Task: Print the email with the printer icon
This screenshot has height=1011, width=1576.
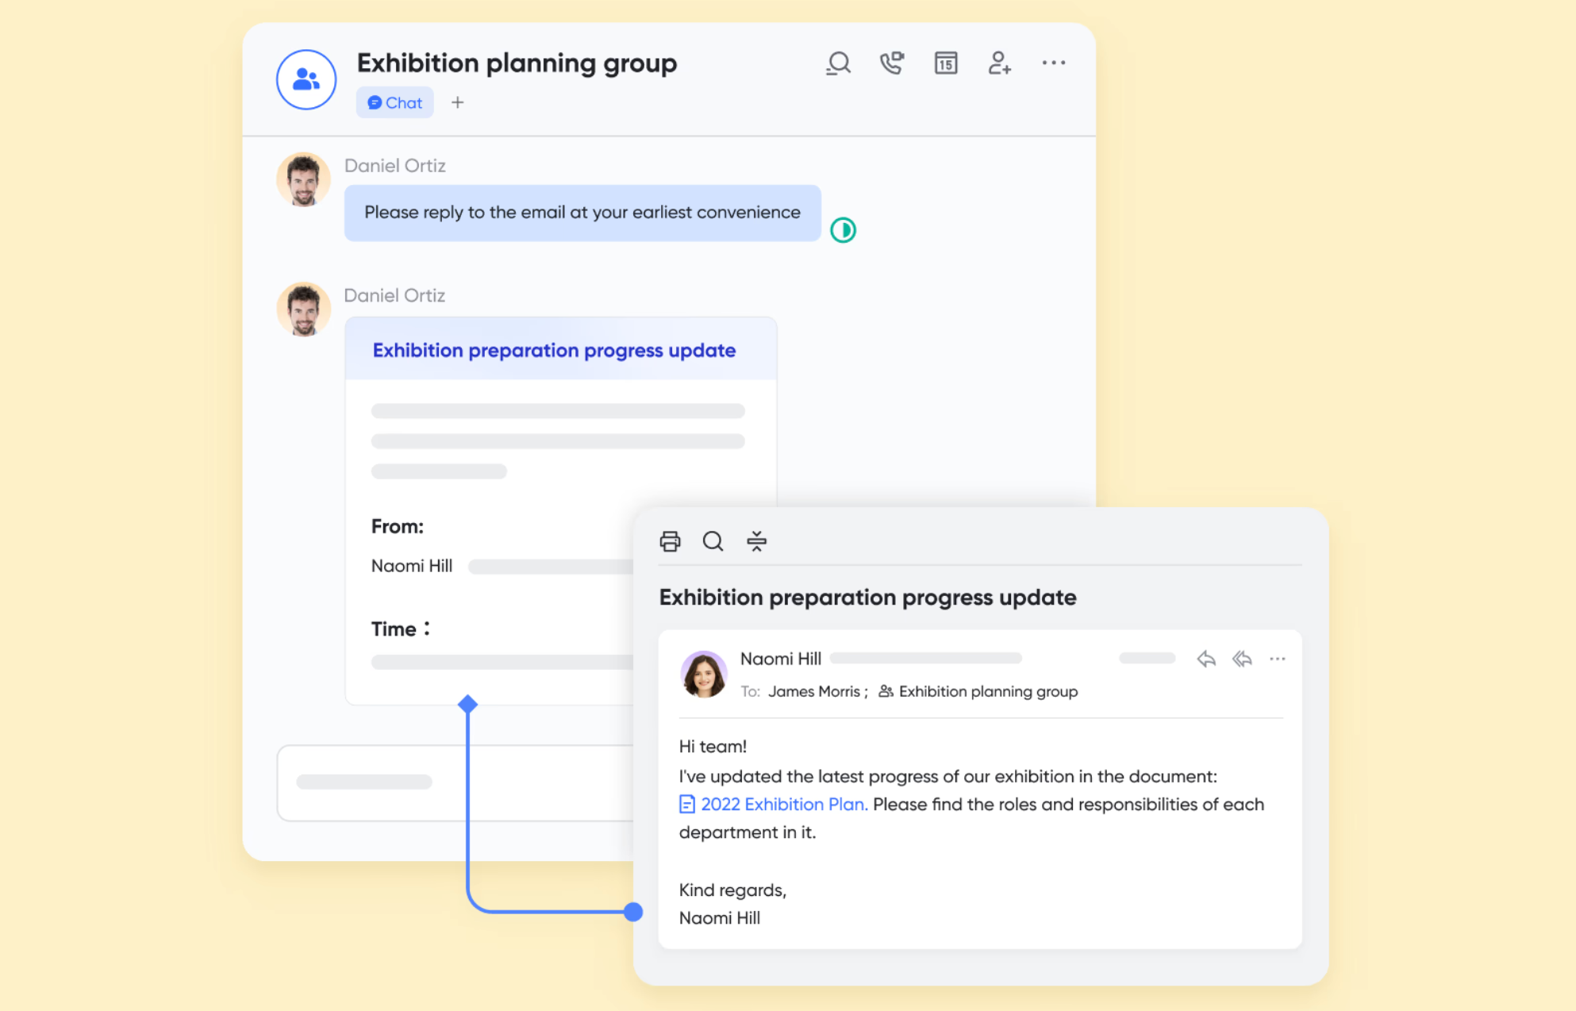Action: [x=670, y=541]
